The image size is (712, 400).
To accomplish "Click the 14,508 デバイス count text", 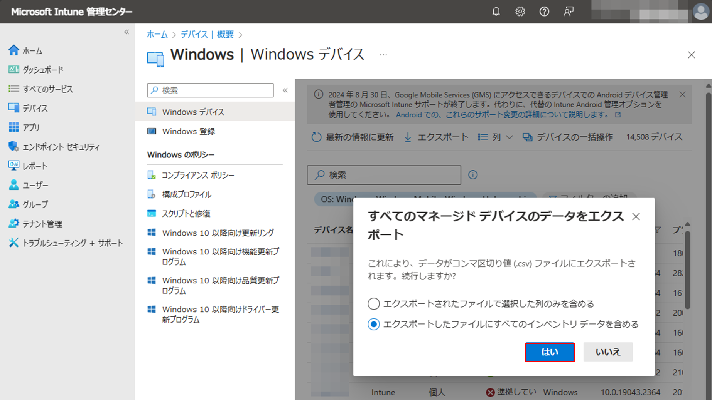I will coord(654,137).
